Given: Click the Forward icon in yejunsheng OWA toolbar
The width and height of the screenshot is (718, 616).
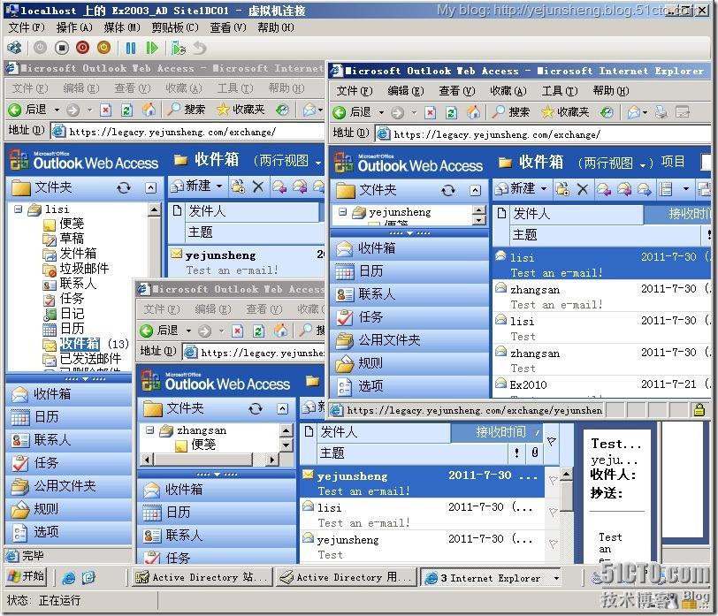Looking at the screenshot, I should point(645,189).
